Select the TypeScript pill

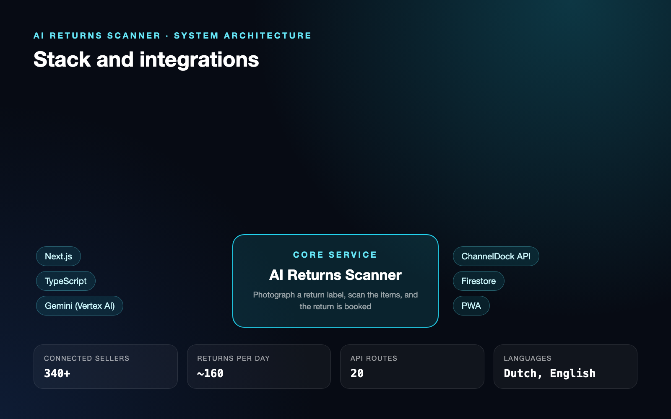pos(66,281)
